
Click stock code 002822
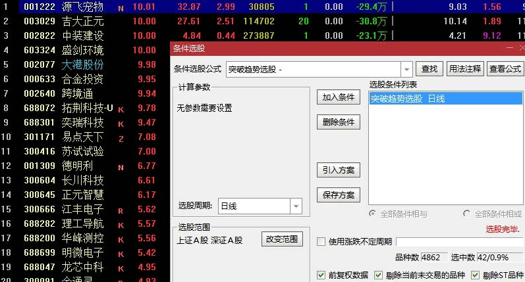pos(40,35)
